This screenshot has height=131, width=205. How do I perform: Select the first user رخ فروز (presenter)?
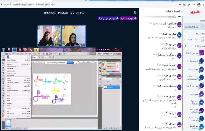(195, 53)
